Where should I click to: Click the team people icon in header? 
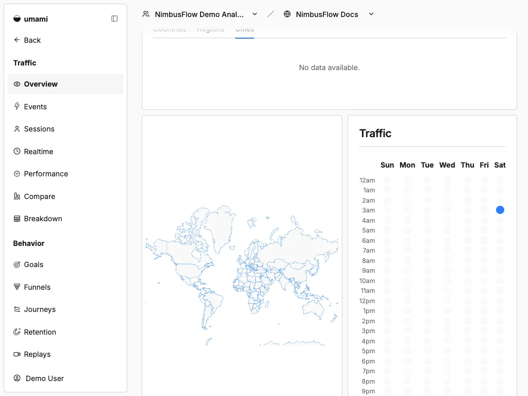tap(146, 14)
